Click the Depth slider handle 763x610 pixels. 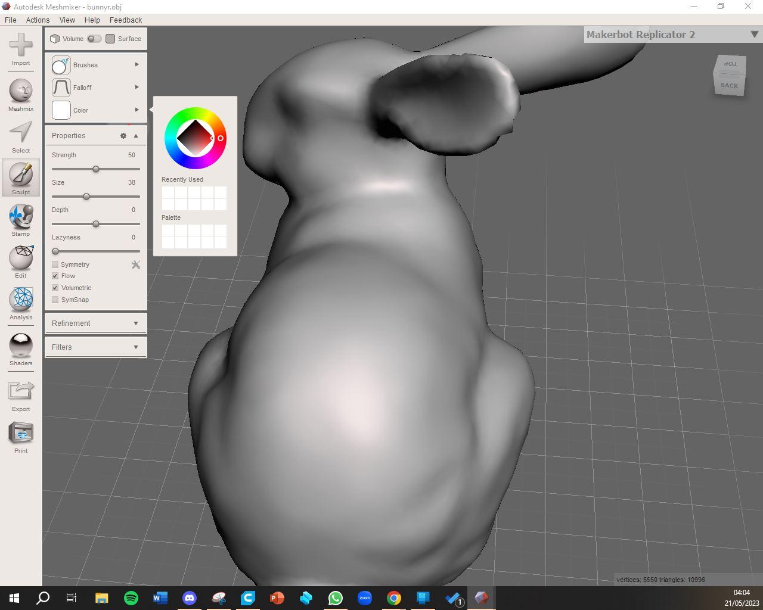click(96, 224)
